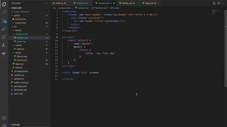Open the Docker view icon
Viewport: 227px width, 127px height.
point(4,53)
